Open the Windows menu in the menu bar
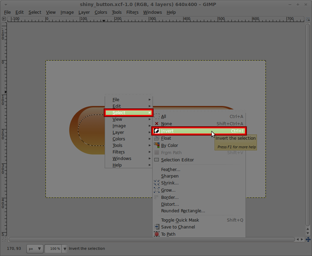The width and height of the screenshot is (312, 256). click(x=152, y=12)
